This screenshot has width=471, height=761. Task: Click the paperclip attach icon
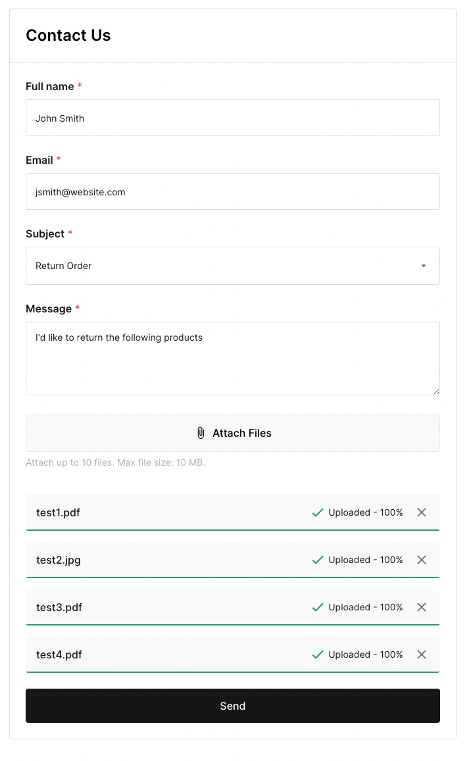click(x=201, y=433)
